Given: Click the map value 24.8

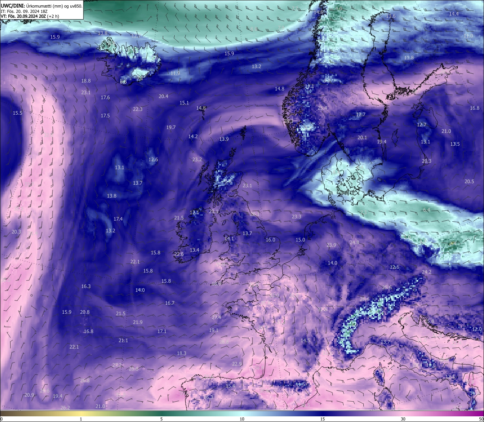Looking at the screenshot, I should tap(354, 243).
